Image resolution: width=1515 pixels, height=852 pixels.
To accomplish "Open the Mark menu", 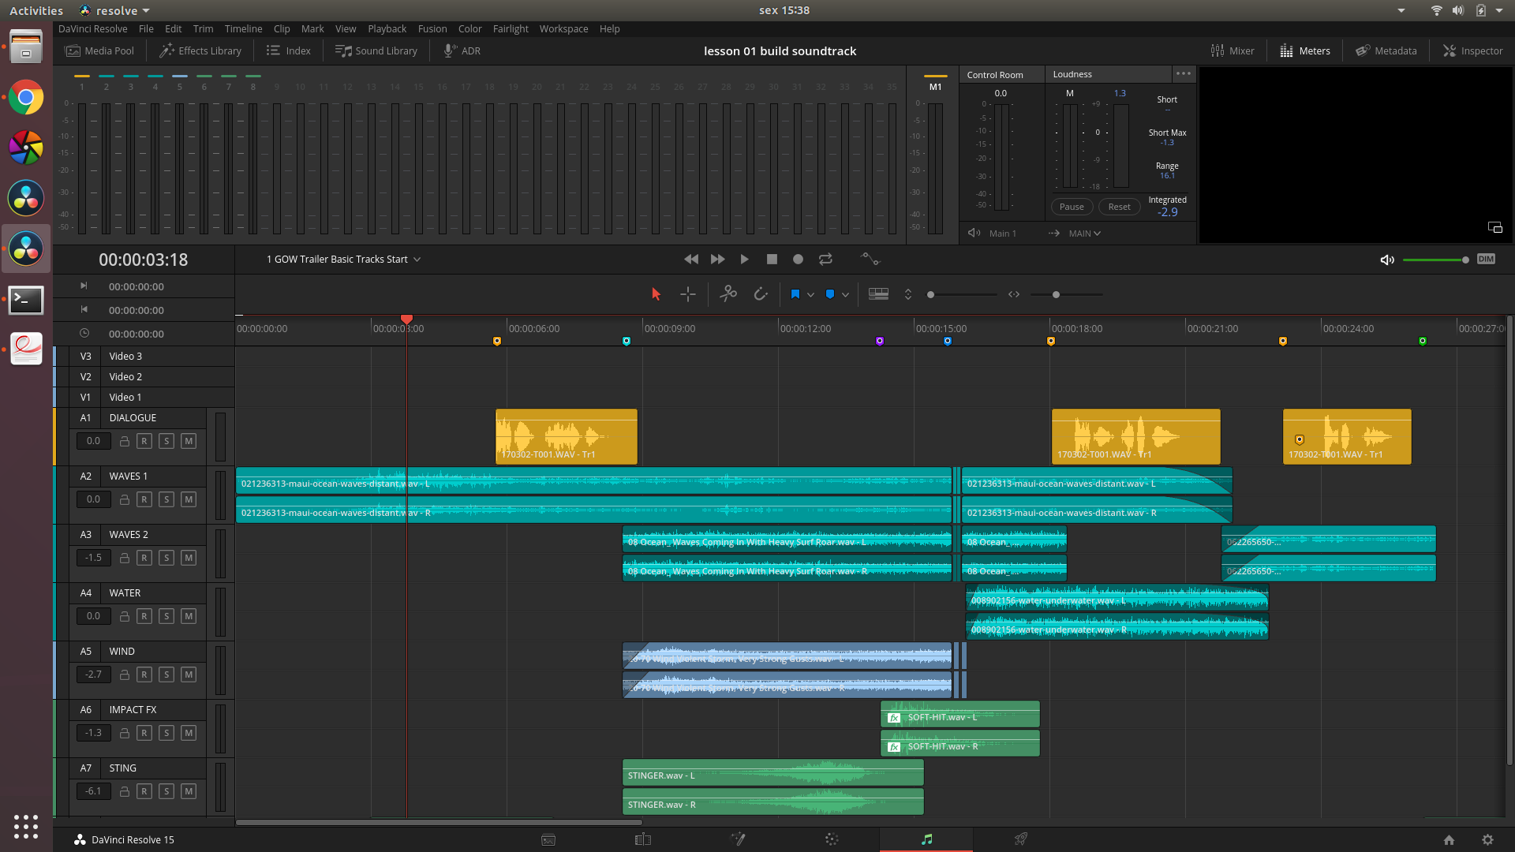I will coord(312,28).
